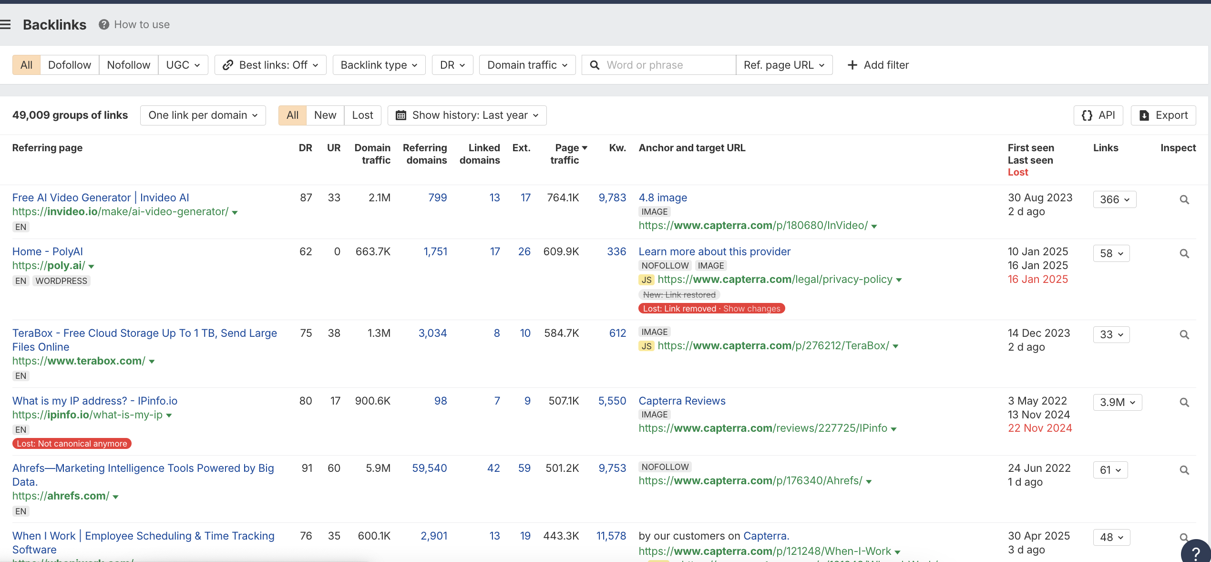Expand ahrefs.com URL dropdown arrow
The width and height of the screenshot is (1211, 562).
tap(115, 497)
